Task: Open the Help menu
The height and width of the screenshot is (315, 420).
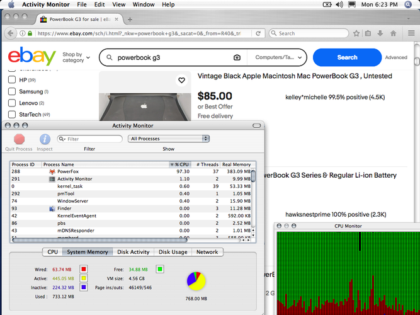Action: (168, 4)
